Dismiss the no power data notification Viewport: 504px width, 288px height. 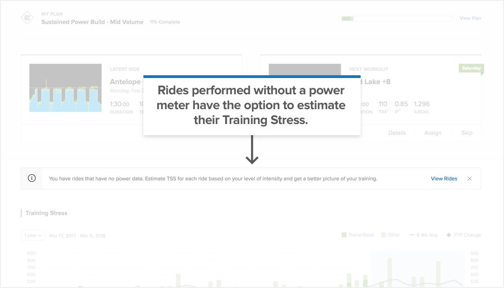click(470, 178)
